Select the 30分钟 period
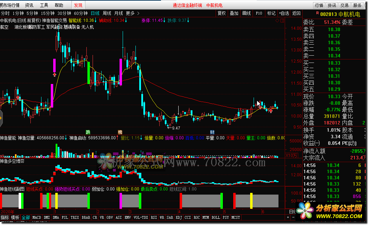 tap(64, 13)
